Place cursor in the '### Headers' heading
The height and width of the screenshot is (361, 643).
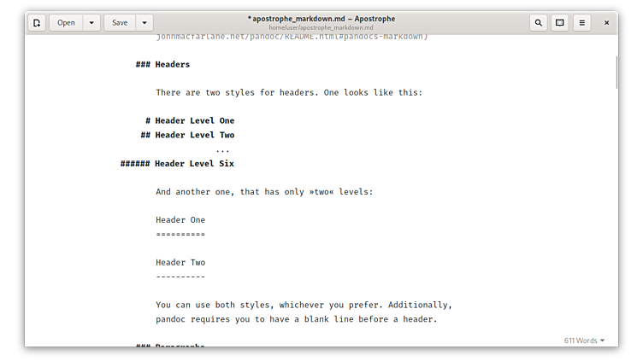pos(162,64)
